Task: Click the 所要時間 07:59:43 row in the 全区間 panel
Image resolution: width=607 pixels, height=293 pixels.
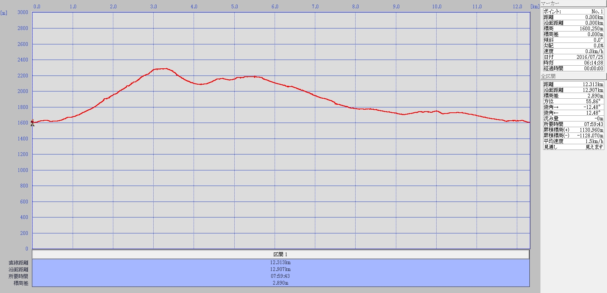Action: tap(573, 124)
